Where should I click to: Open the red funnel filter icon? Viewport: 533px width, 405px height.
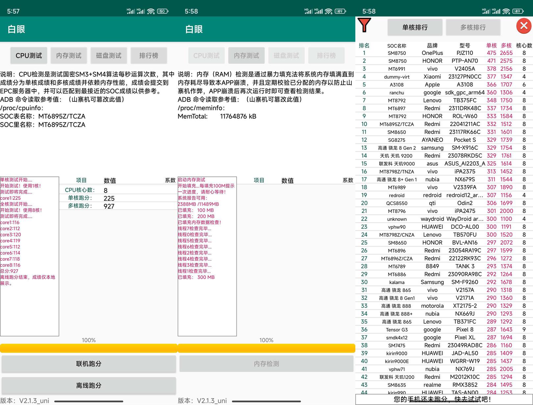364,26
